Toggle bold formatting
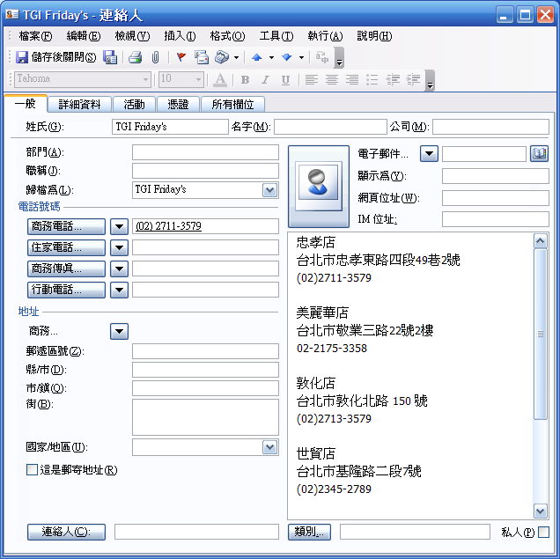The width and height of the screenshot is (560, 559). click(245, 79)
